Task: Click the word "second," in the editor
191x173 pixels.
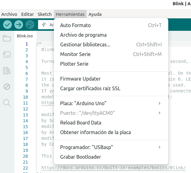Action: (x=179, y=61)
